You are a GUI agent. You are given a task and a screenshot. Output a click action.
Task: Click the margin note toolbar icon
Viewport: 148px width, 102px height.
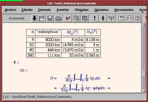click(130, 18)
